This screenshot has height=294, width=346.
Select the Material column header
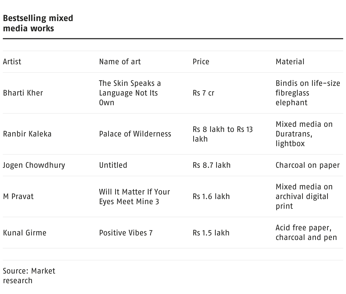point(290,62)
